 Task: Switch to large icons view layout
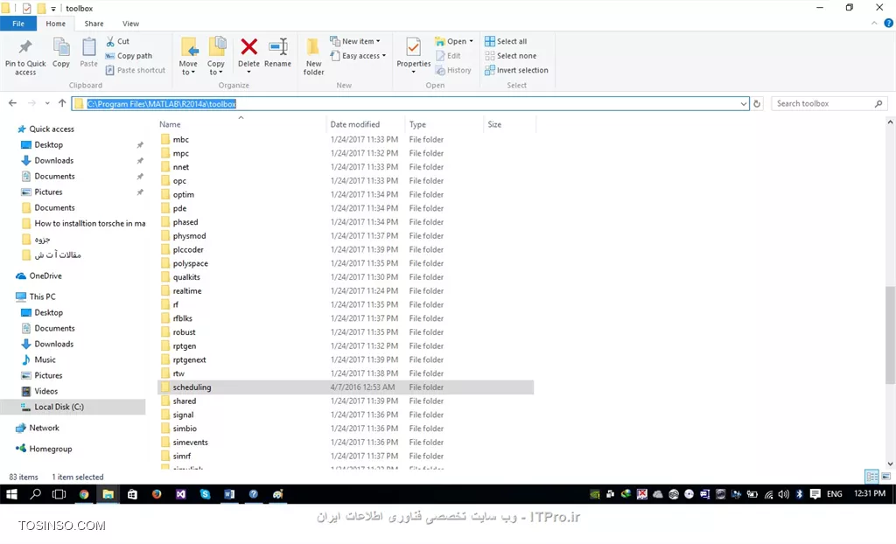point(885,476)
